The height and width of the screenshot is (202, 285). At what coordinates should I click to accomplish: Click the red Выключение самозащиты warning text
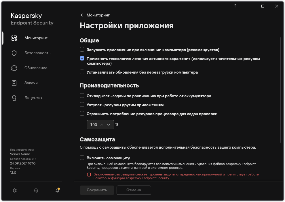(176, 176)
